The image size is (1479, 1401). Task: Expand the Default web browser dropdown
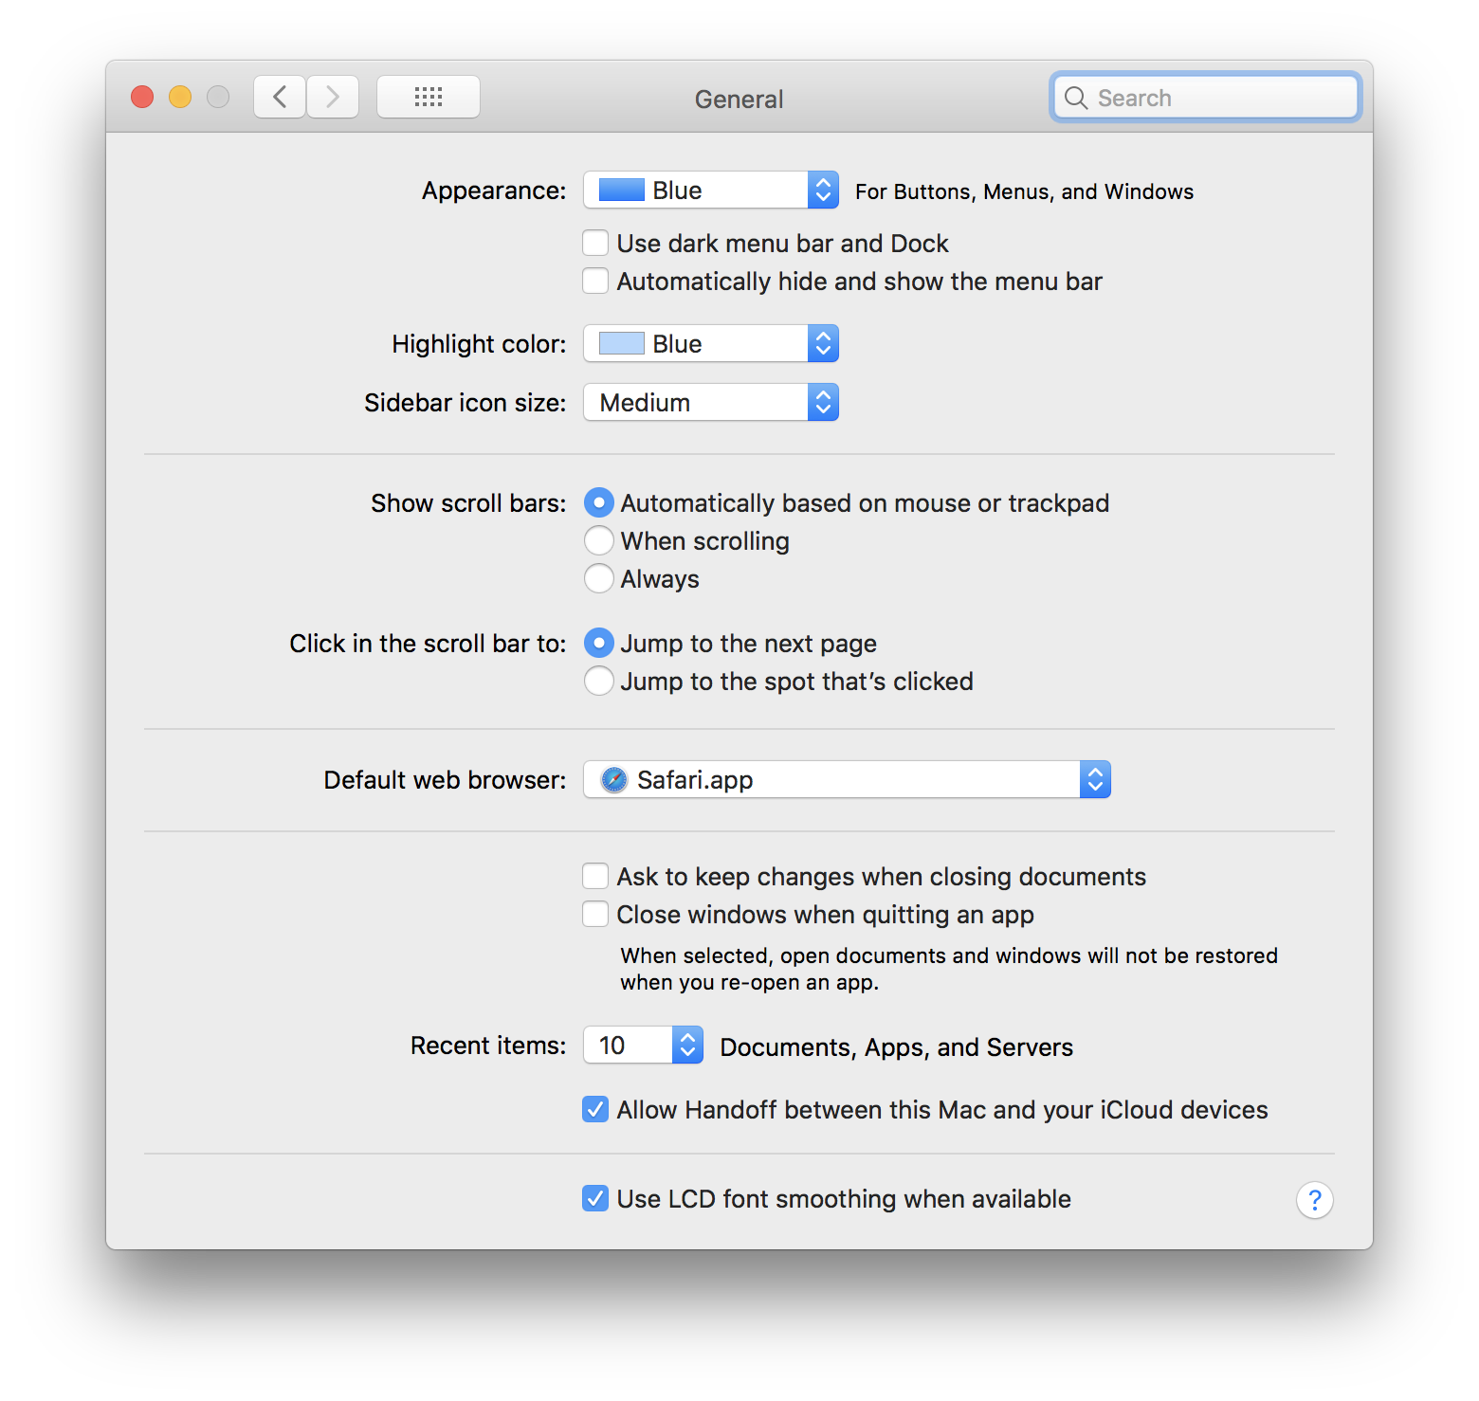pyautogui.click(x=847, y=780)
